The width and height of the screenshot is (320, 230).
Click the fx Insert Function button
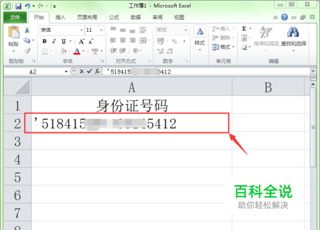(97, 72)
